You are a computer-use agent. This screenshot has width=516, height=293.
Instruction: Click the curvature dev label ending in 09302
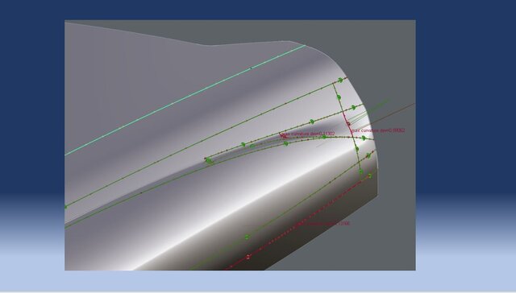(378, 130)
